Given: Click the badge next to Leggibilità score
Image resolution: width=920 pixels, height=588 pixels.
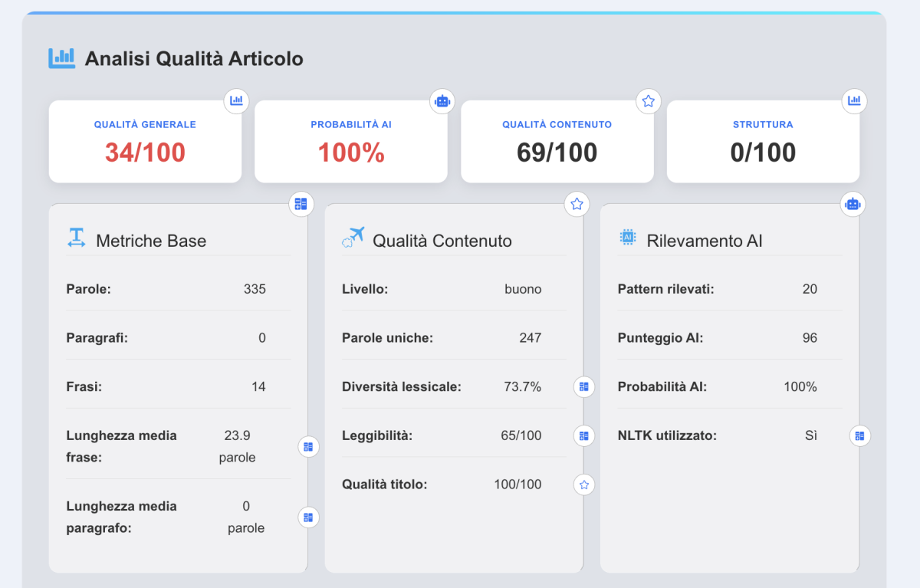Looking at the screenshot, I should pos(584,436).
